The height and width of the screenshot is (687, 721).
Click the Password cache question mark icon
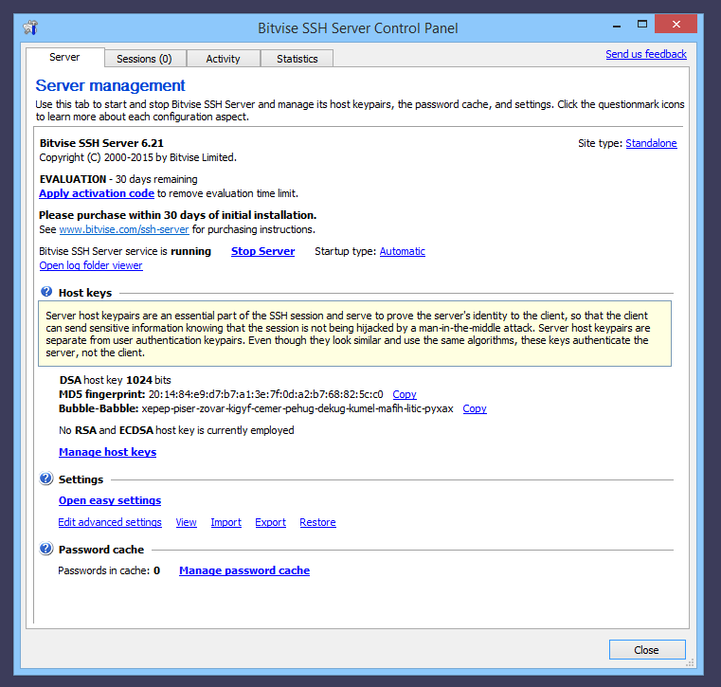click(45, 549)
